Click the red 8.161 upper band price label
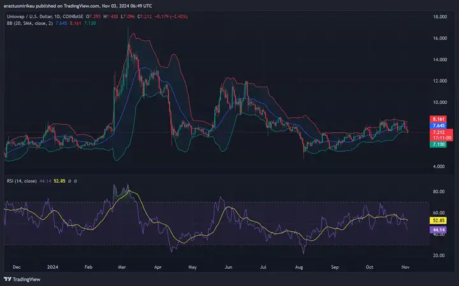The width and height of the screenshot is (459, 286). pyautogui.click(x=438, y=119)
